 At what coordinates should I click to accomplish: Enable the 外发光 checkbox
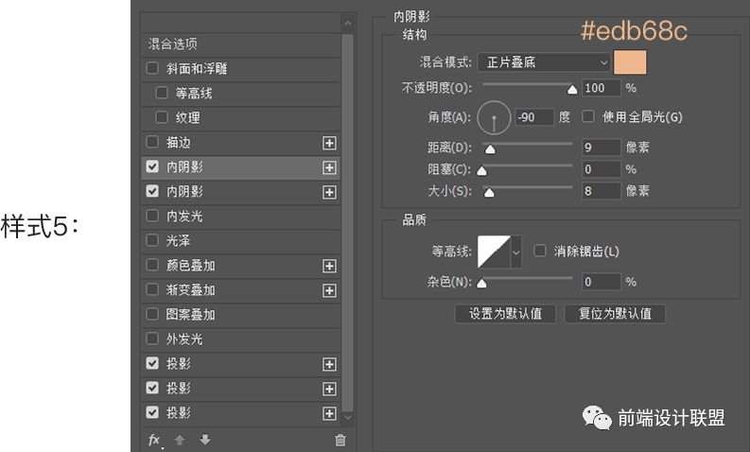(x=152, y=339)
